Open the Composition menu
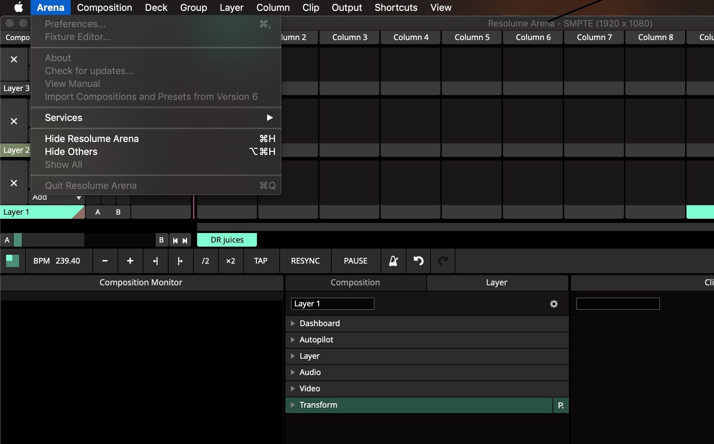The image size is (714, 444). pos(104,7)
